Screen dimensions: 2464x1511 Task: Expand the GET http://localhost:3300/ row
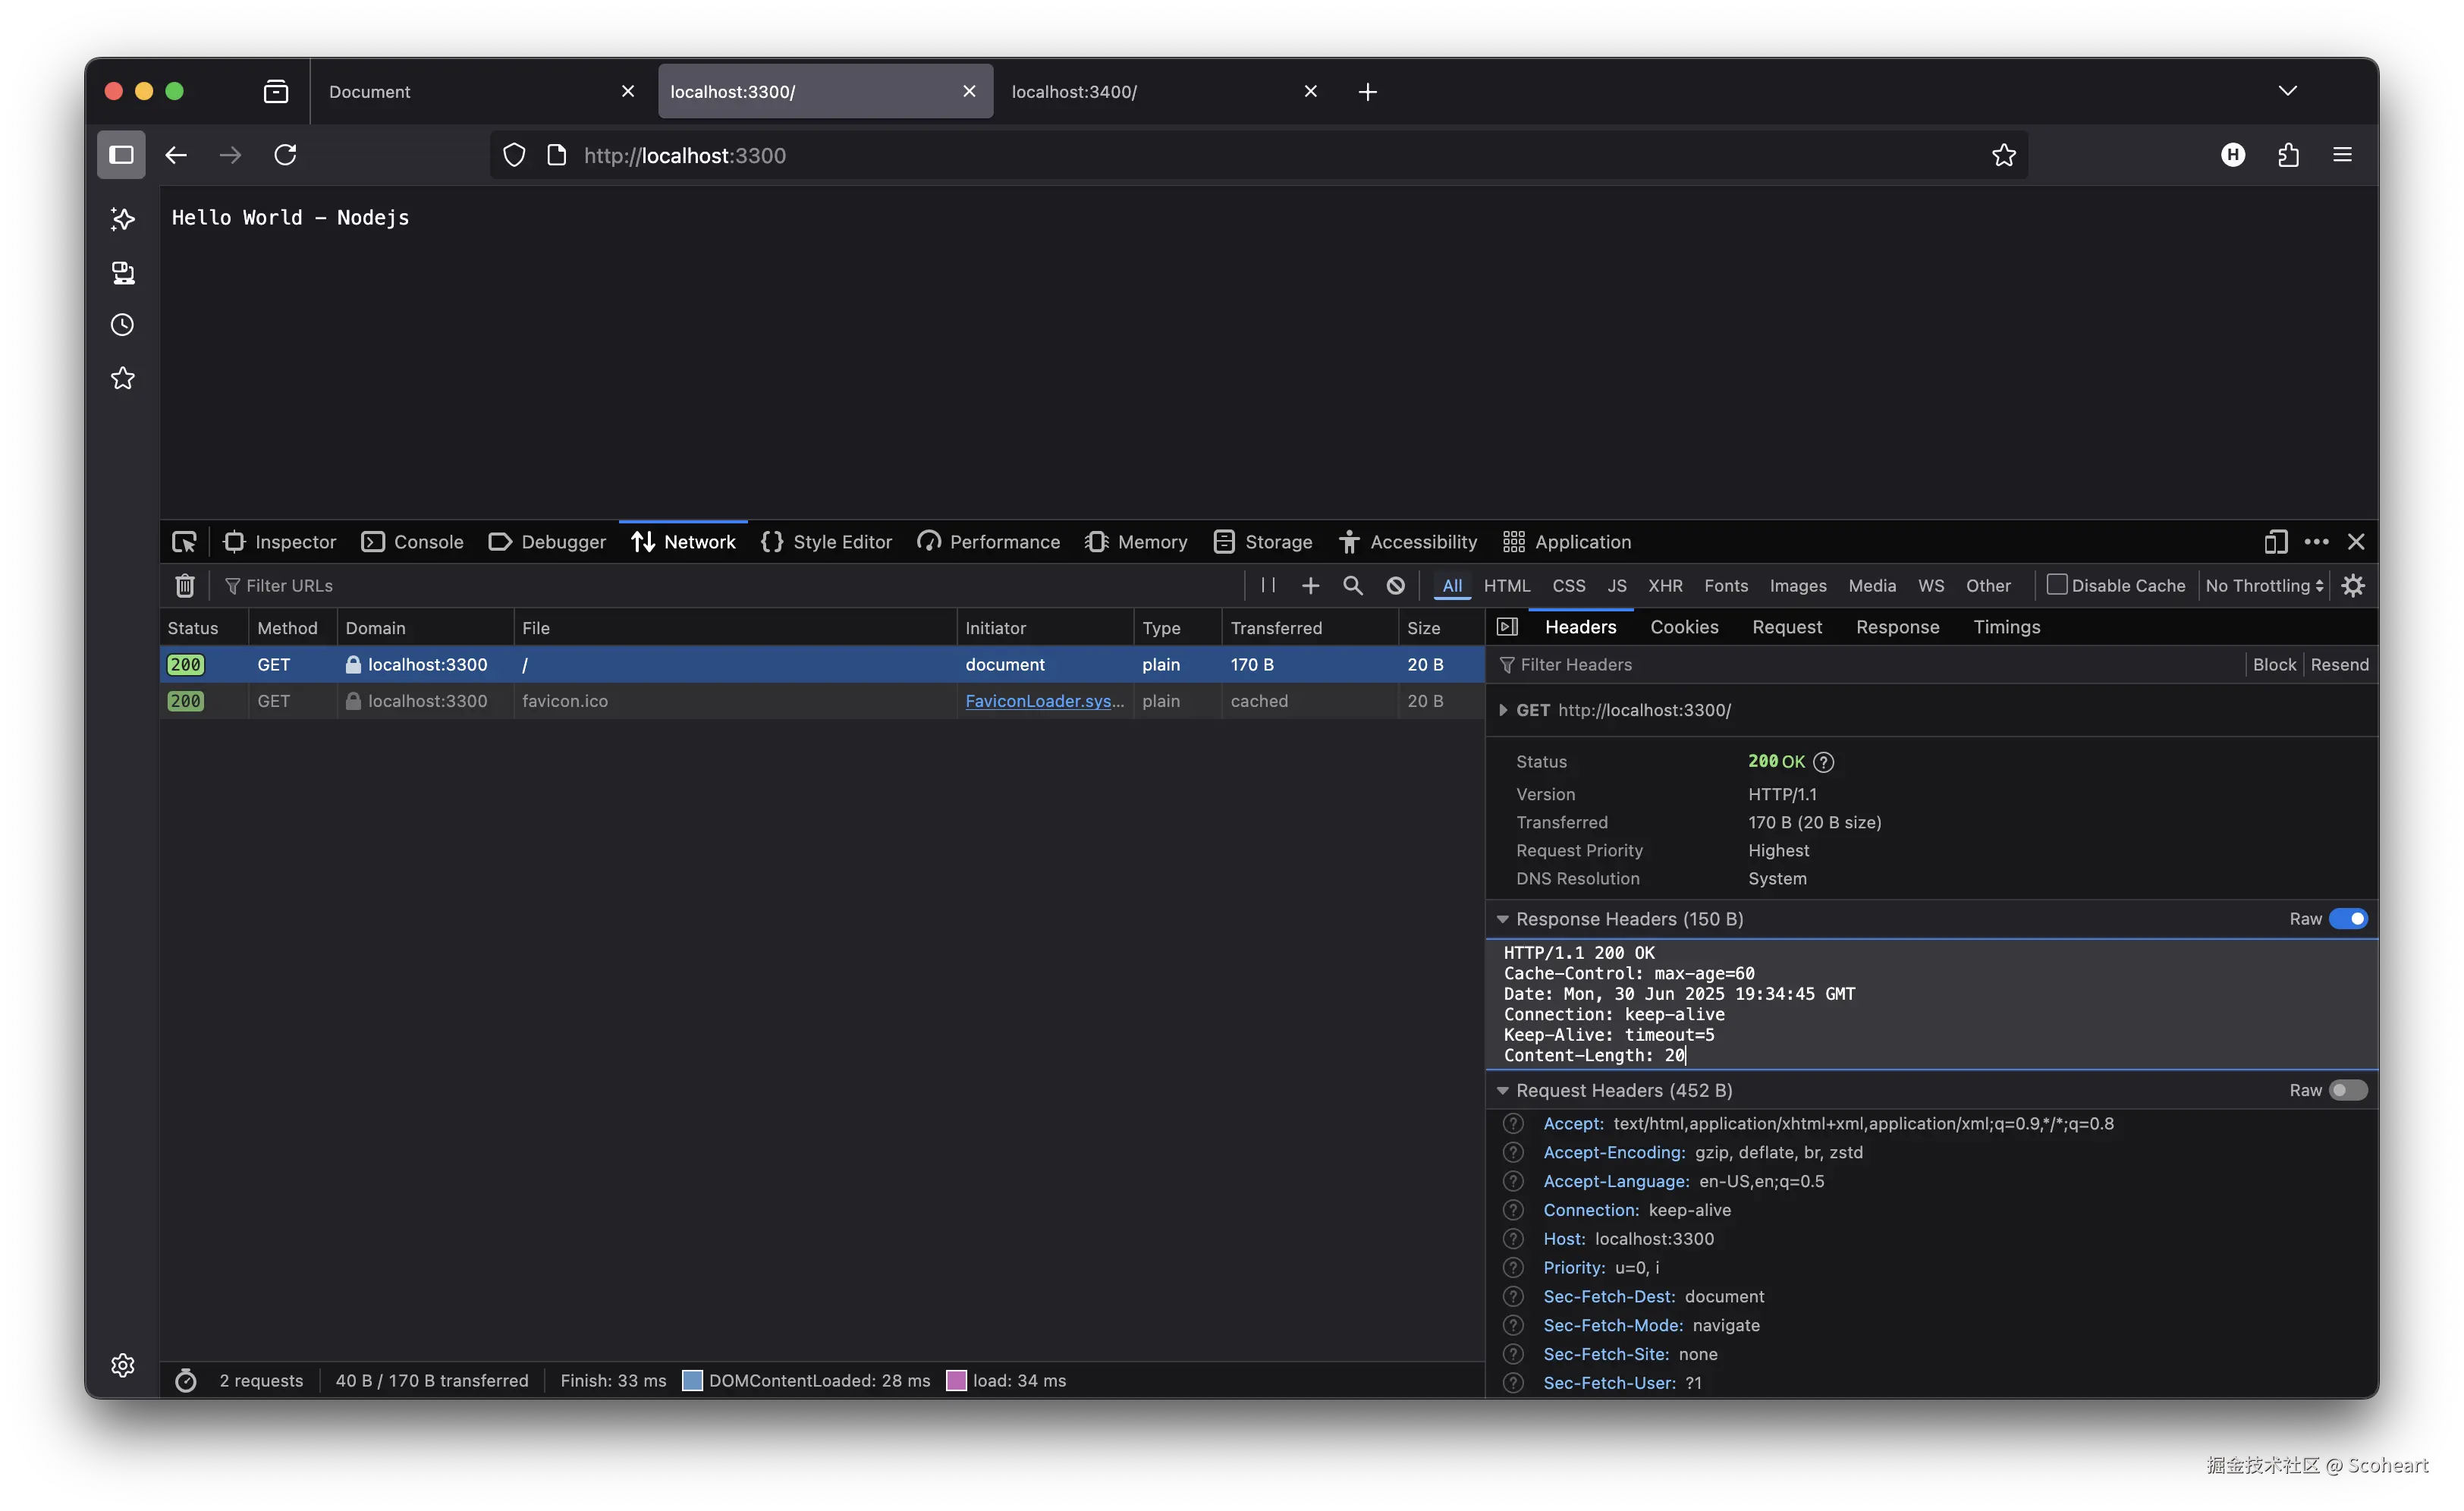(1503, 710)
